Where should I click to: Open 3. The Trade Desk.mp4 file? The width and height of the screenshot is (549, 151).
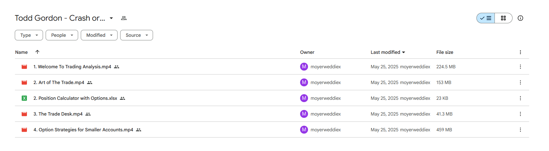point(58,114)
